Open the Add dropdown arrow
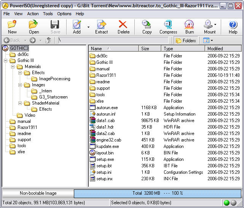Screen dimensions: 244x208 [88, 27]
